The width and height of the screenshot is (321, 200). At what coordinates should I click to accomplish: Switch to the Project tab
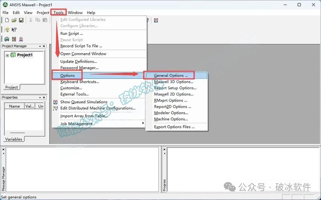[x=12, y=87]
